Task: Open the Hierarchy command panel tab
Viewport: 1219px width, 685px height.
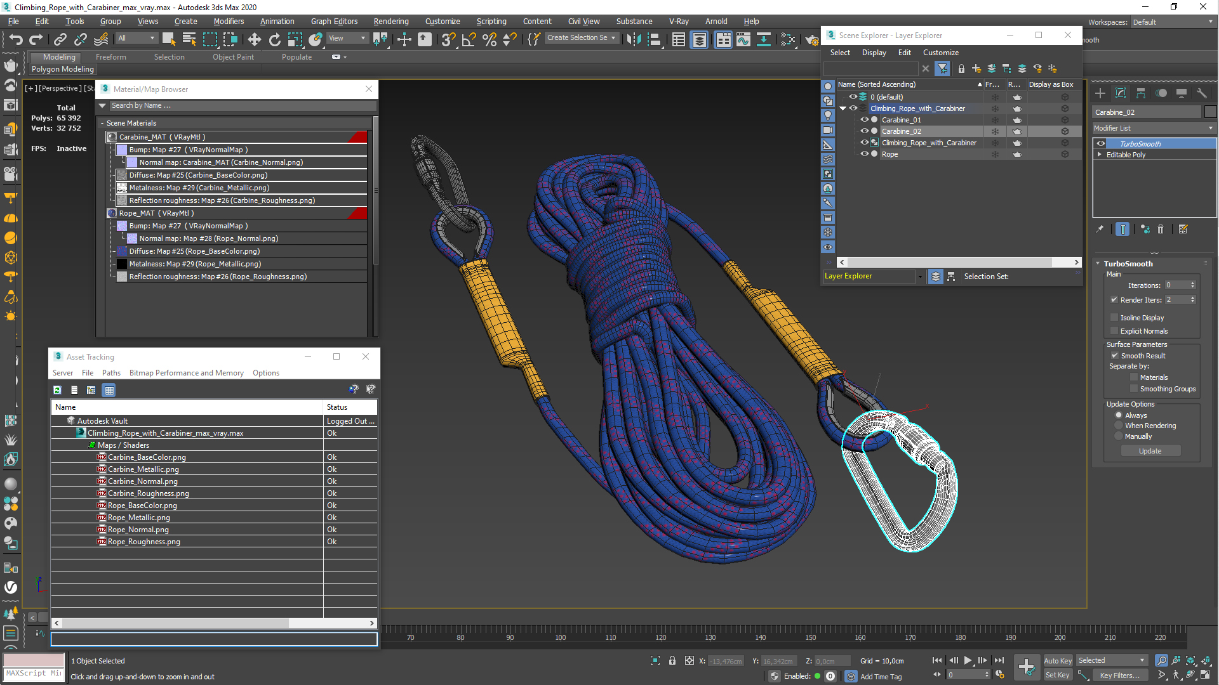Action: tap(1141, 93)
